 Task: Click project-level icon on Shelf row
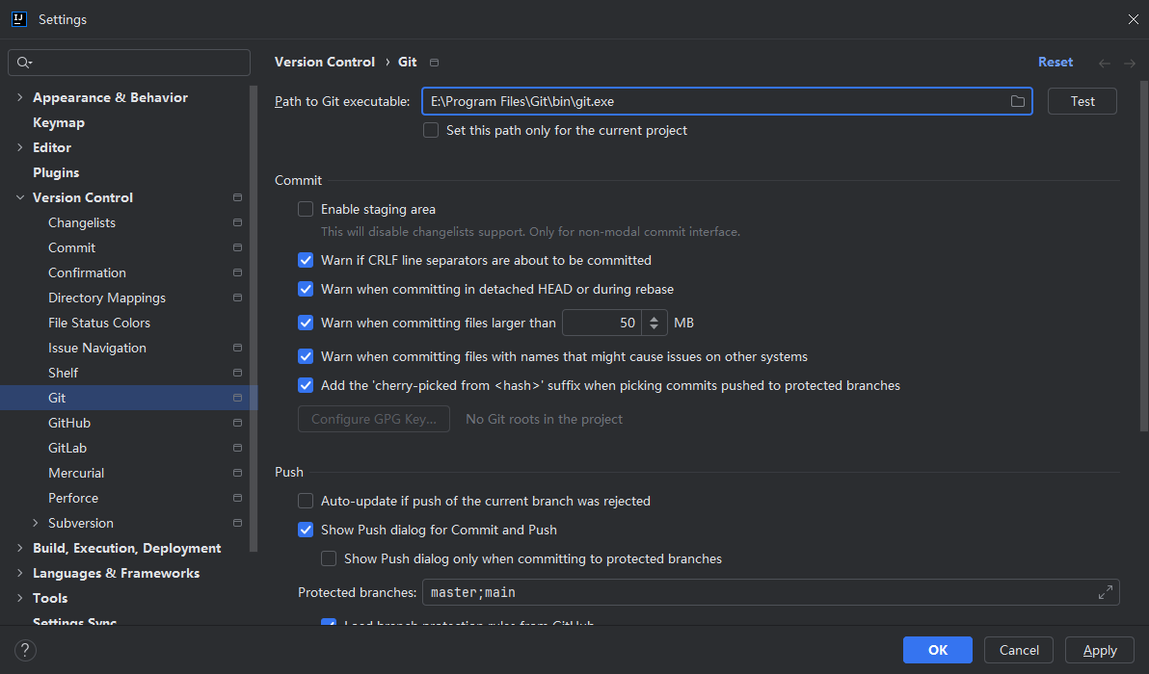point(237,373)
